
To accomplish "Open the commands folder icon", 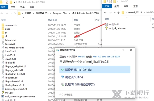I will [x=3, y=25].
